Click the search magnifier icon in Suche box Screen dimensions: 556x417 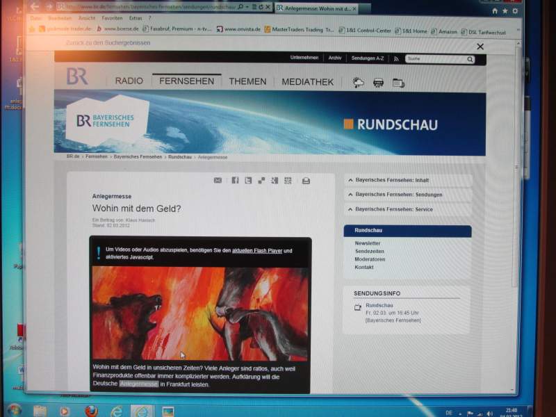[470, 60]
